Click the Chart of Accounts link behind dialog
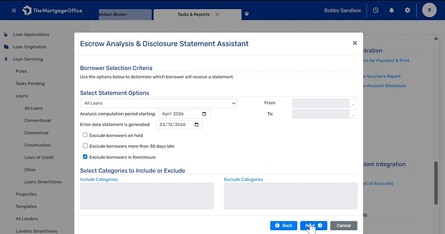445x234 pixels. coord(378,183)
